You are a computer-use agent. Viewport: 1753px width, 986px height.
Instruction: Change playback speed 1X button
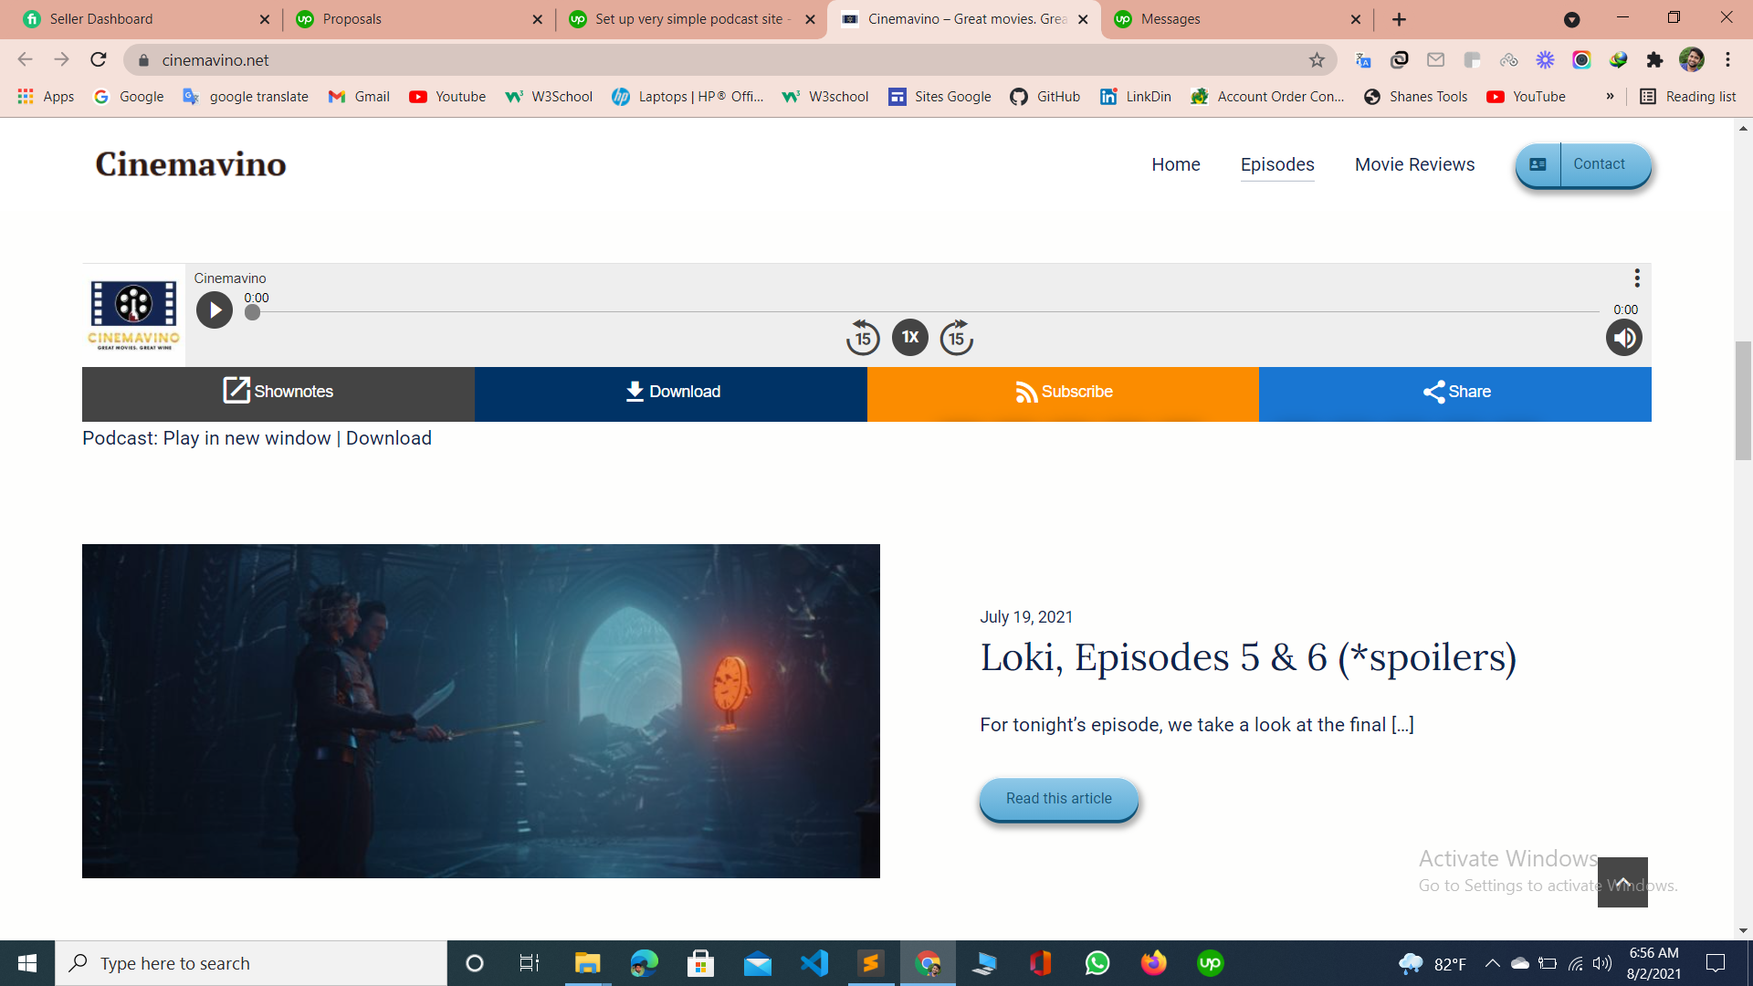[x=909, y=338]
